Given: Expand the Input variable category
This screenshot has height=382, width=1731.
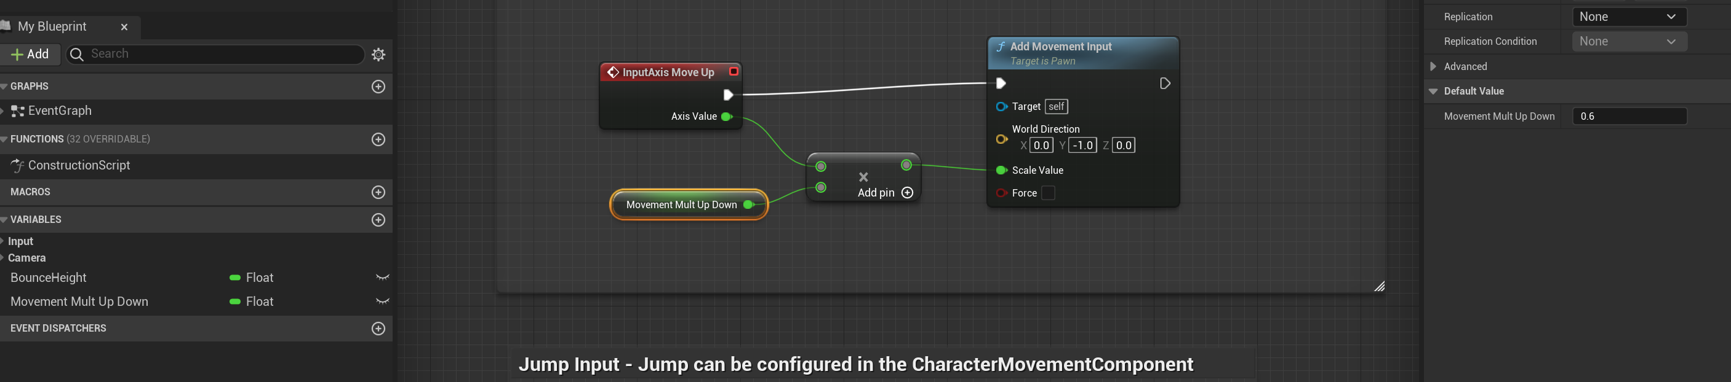Looking at the screenshot, I should coord(2,241).
